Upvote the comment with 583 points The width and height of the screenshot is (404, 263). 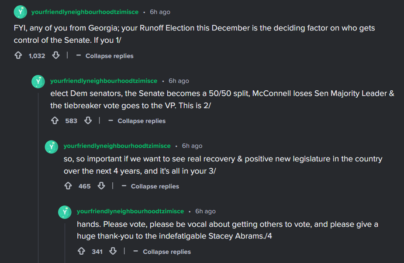click(x=55, y=120)
